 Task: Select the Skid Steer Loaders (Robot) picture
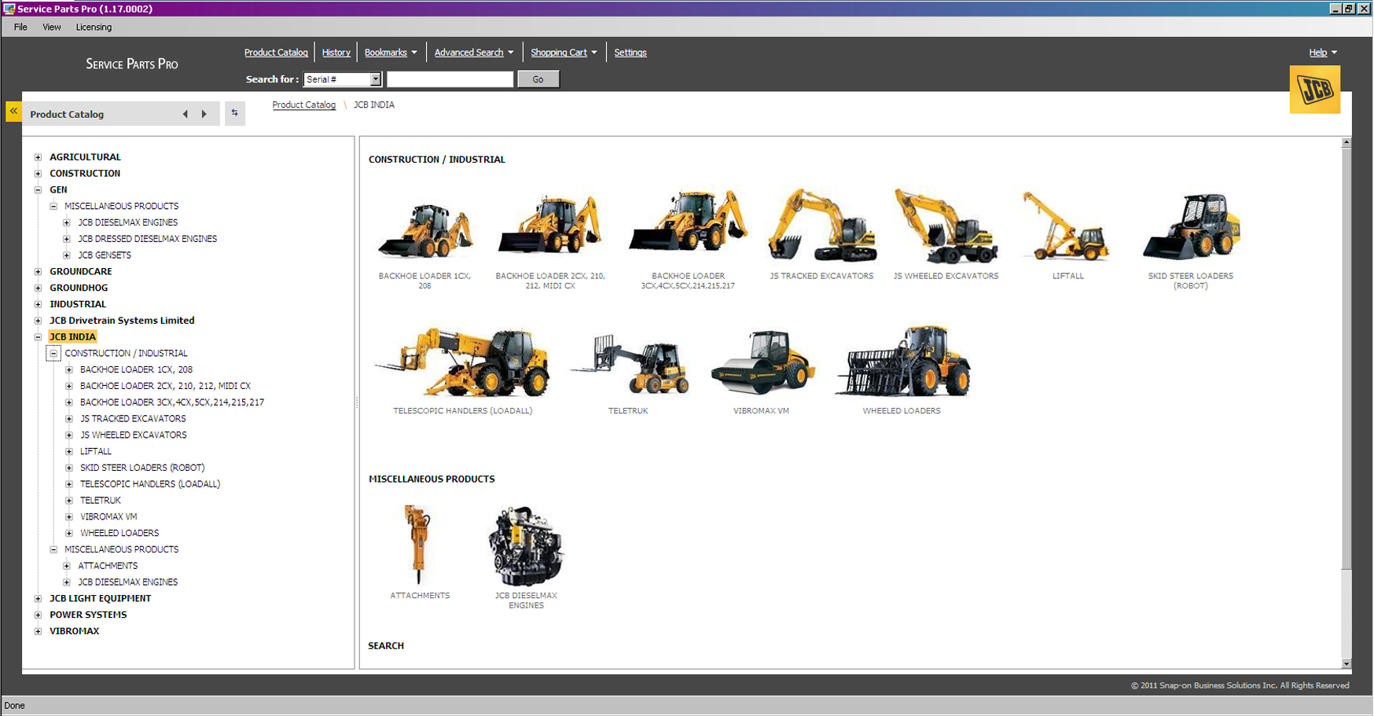click(1190, 228)
